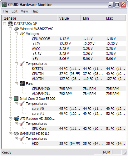
Task: Click the 784 RPM min of AUXFANIN1
Action: click(x=89, y=94)
